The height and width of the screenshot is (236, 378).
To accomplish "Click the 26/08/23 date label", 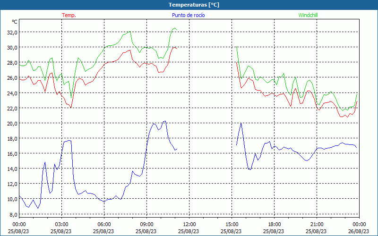I will (359, 231).
